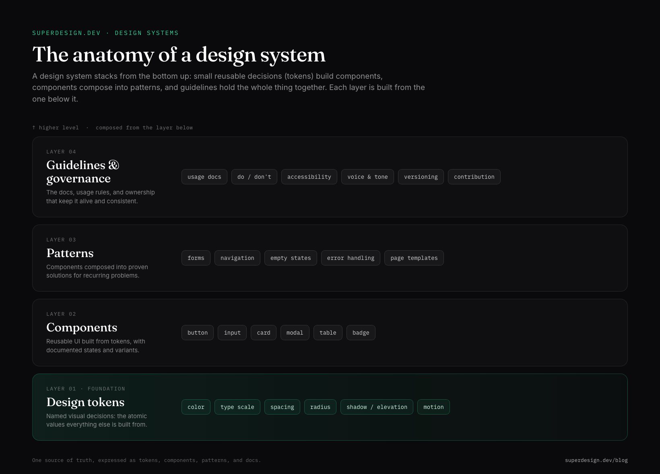Click the 'LAYER 03' label
660x474 pixels.
(61, 240)
